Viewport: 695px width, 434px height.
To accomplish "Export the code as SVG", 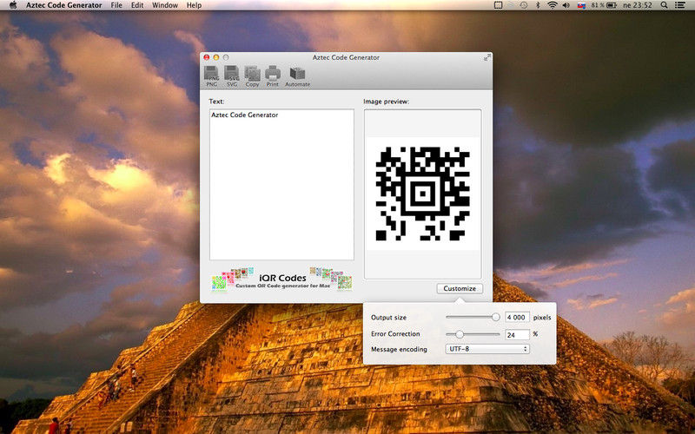I will (231, 76).
